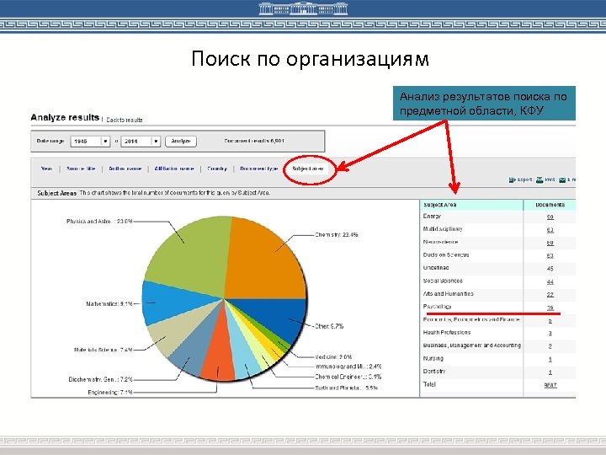This screenshot has width=606, height=455.
Task: Open the Energy row document count
Action: (x=550, y=217)
